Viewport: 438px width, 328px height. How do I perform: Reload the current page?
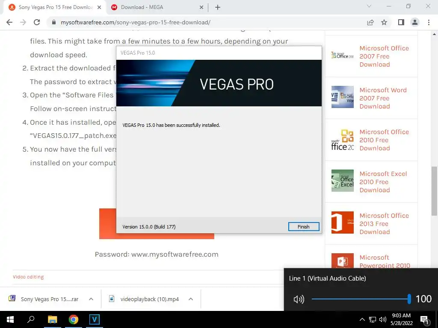tap(37, 22)
